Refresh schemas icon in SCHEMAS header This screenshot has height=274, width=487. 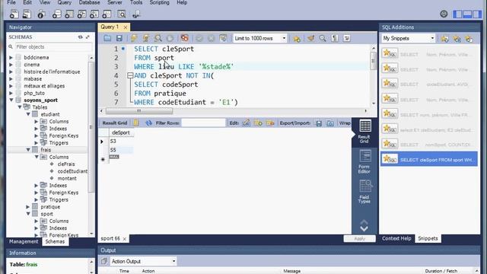point(81,37)
